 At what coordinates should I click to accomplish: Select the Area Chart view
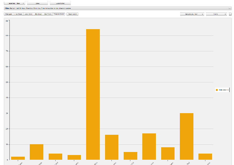pyautogui.click(x=28, y=14)
